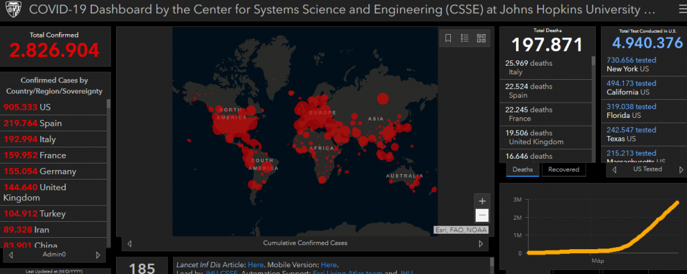Open the Mobile Version Here link

329,265
